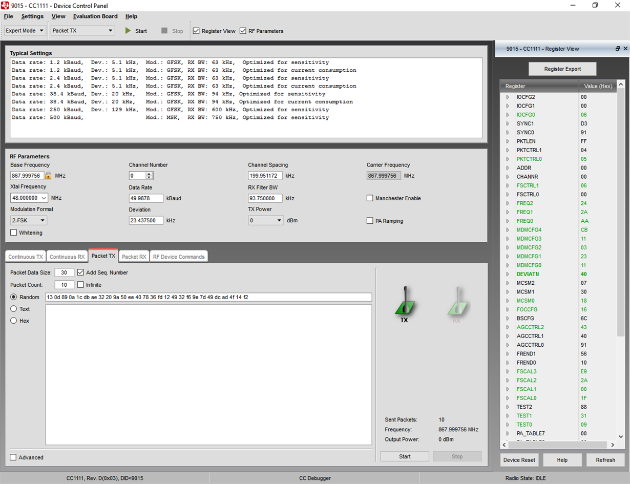Open the Help menu
Viewport: 630px width, 484px height.
pyautogui.click(x=131, y=16)
